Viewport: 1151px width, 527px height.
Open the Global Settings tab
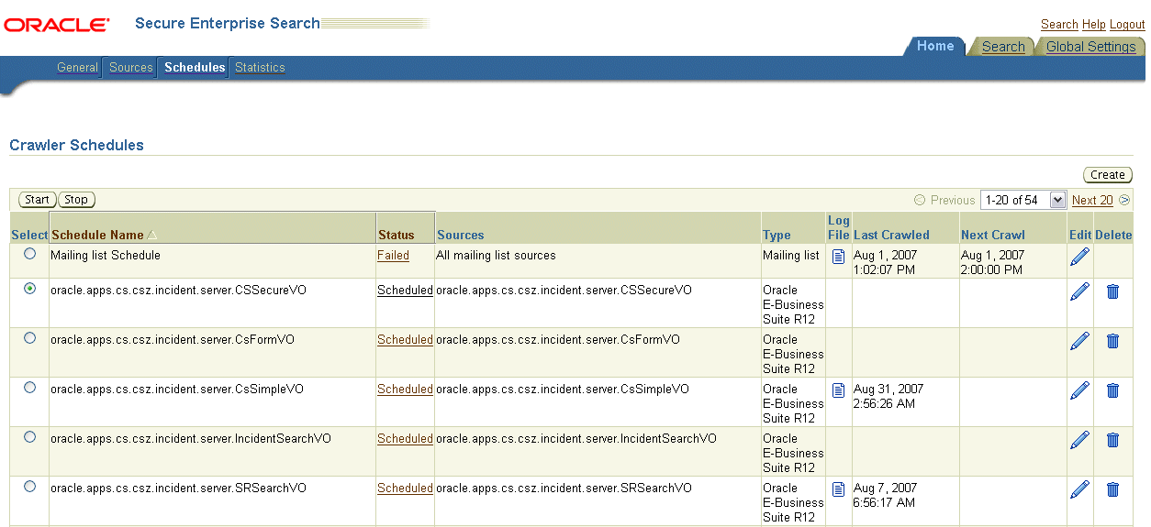tap(1090, 47)
